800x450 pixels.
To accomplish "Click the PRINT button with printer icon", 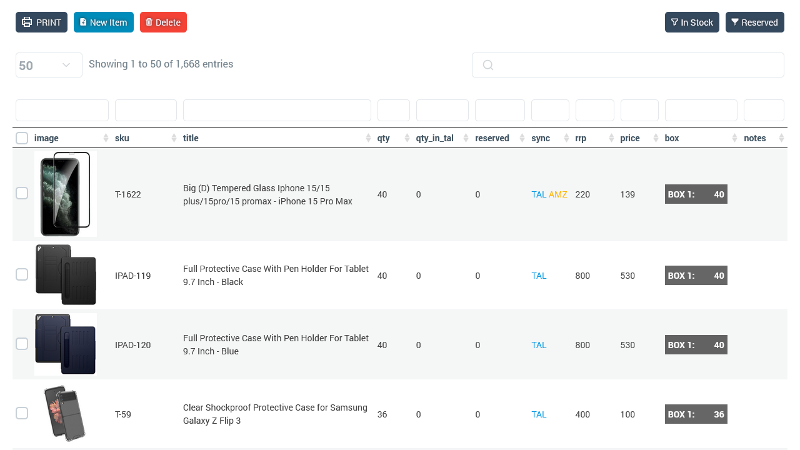I will [41, 22].
